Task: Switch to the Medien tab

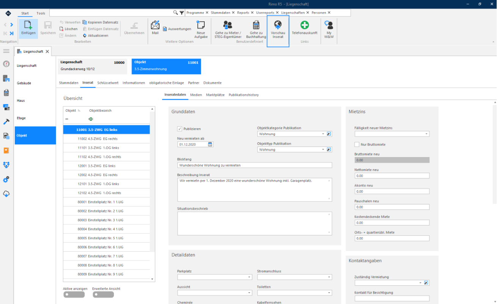Action: [x=196, y=95]
